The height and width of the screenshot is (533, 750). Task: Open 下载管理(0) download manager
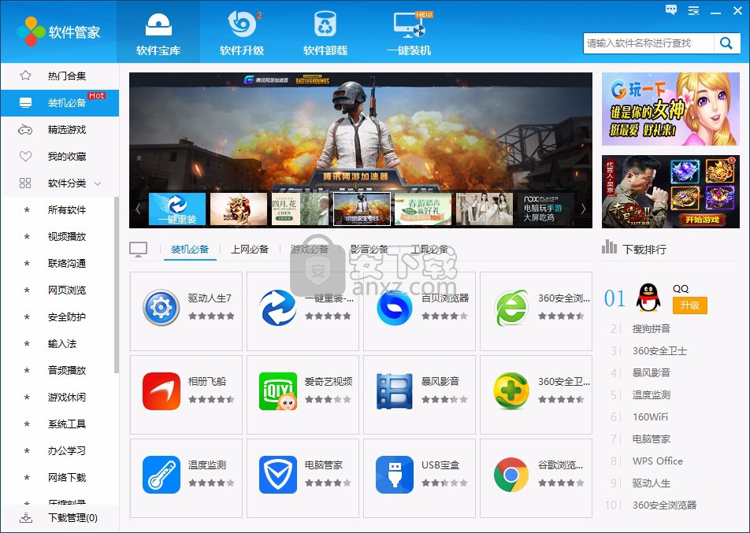point(60,518)
